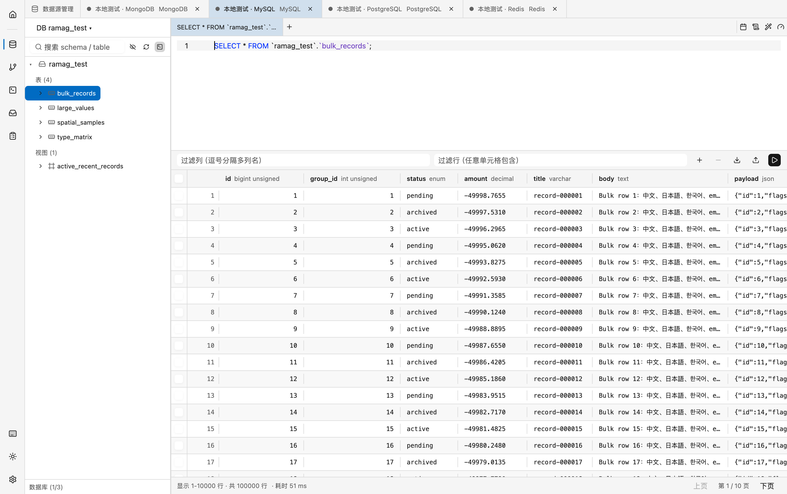787x494 pixels.
Task: Run the query with the play button
Action: tap(774, 160)
